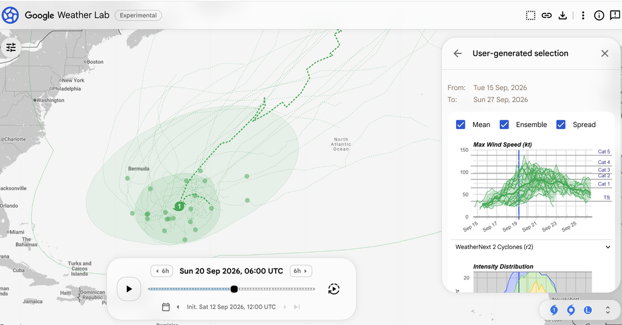The width and height of the screenshot is (622, 325).
Task: Show info via the circled i icon
Action: [598, 15]
